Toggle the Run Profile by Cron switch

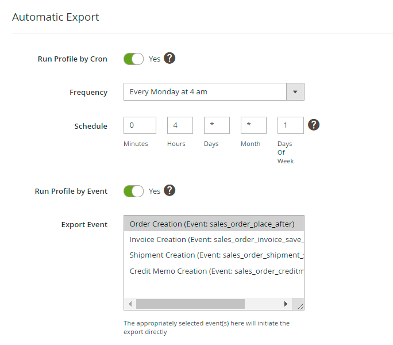pyautogui.click(x=133, y=59)
